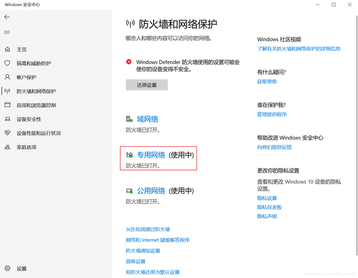This screenshot has width=358, height=278.
Task: Click the app and browser control icon
Action: click(x=8, y=105)
